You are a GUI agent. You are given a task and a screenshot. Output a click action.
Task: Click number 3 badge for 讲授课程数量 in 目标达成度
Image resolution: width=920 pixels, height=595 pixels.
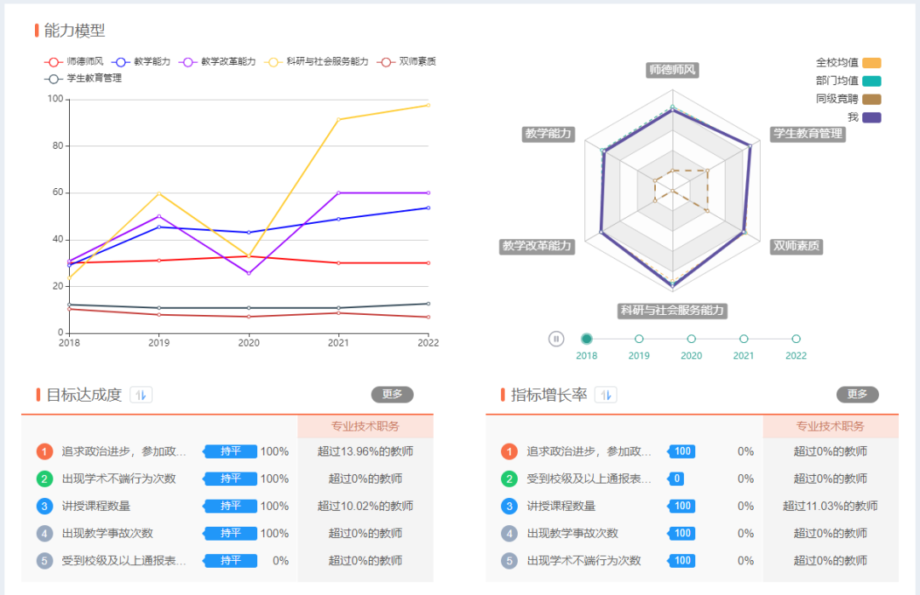point(44,506)
